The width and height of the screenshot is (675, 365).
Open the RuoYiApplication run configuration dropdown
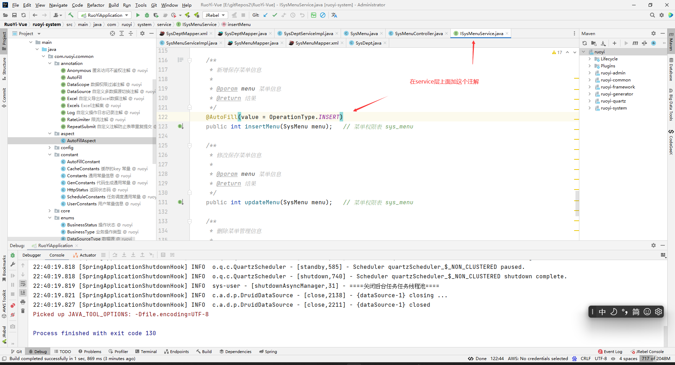pos(105,15)
